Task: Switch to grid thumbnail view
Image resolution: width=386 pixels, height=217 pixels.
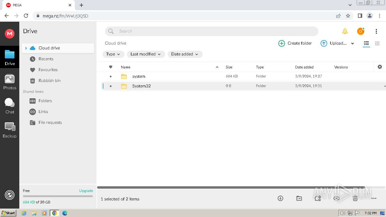Action: tap(377, 43)
